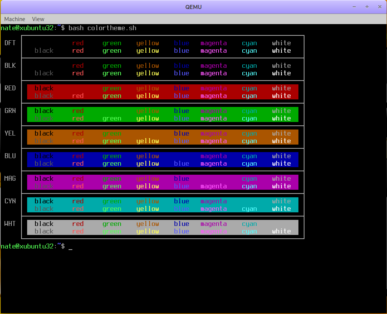Viewport: 387px width, 314px height.
Task: Click the cursor at the bottom prompt
Action: pos(70,247)
